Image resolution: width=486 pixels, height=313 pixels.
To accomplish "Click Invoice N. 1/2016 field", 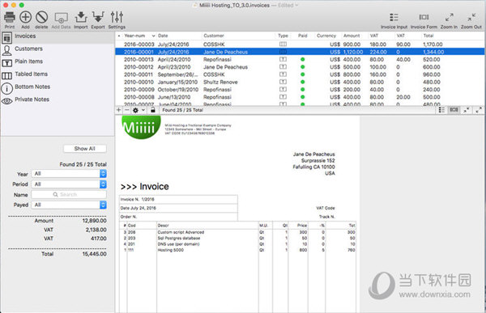I will click(178, 200).
